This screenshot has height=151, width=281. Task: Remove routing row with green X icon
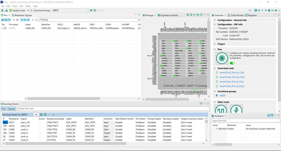[45, 115]
